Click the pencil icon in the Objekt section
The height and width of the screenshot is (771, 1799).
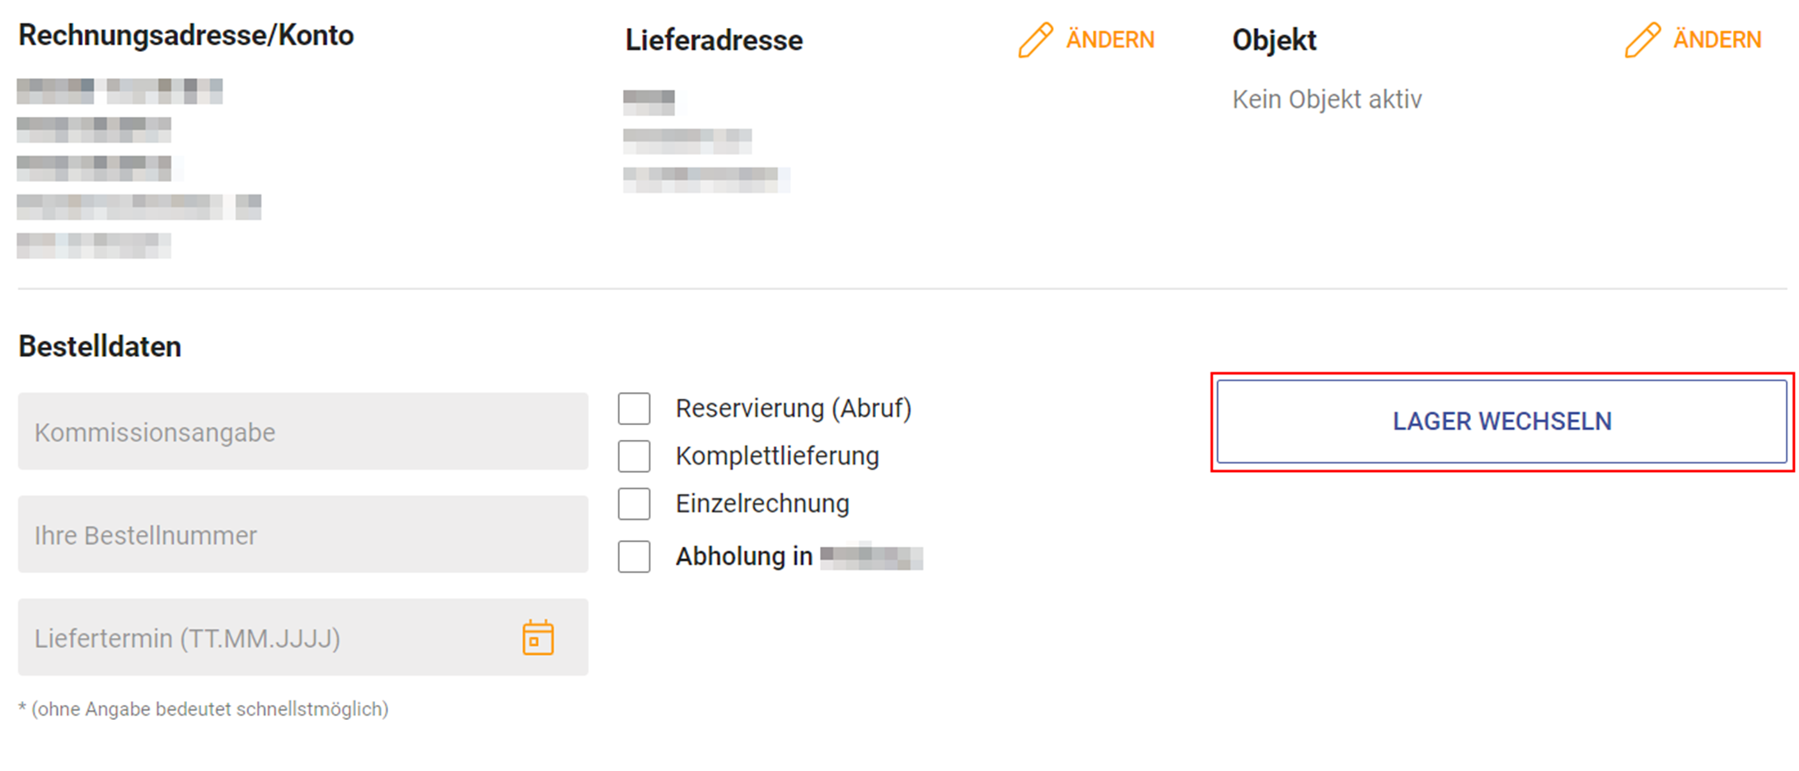1642,40
